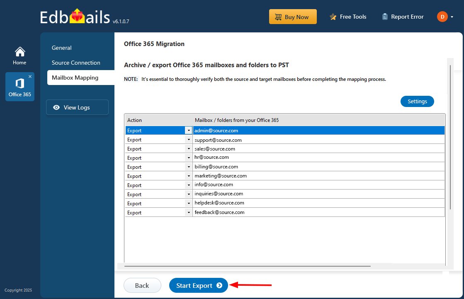Open Free Tools
Image resolution: width=464 pixels, height=299 pixels.
point(348,17)
